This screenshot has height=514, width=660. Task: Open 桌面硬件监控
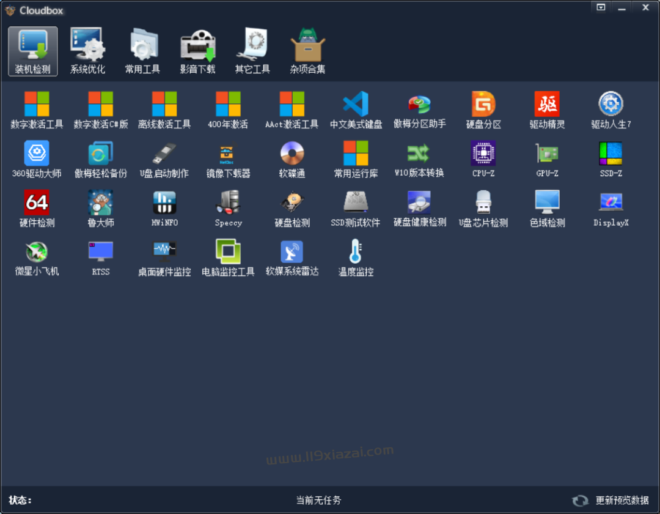pyautogui.click(x=164, y=258)
